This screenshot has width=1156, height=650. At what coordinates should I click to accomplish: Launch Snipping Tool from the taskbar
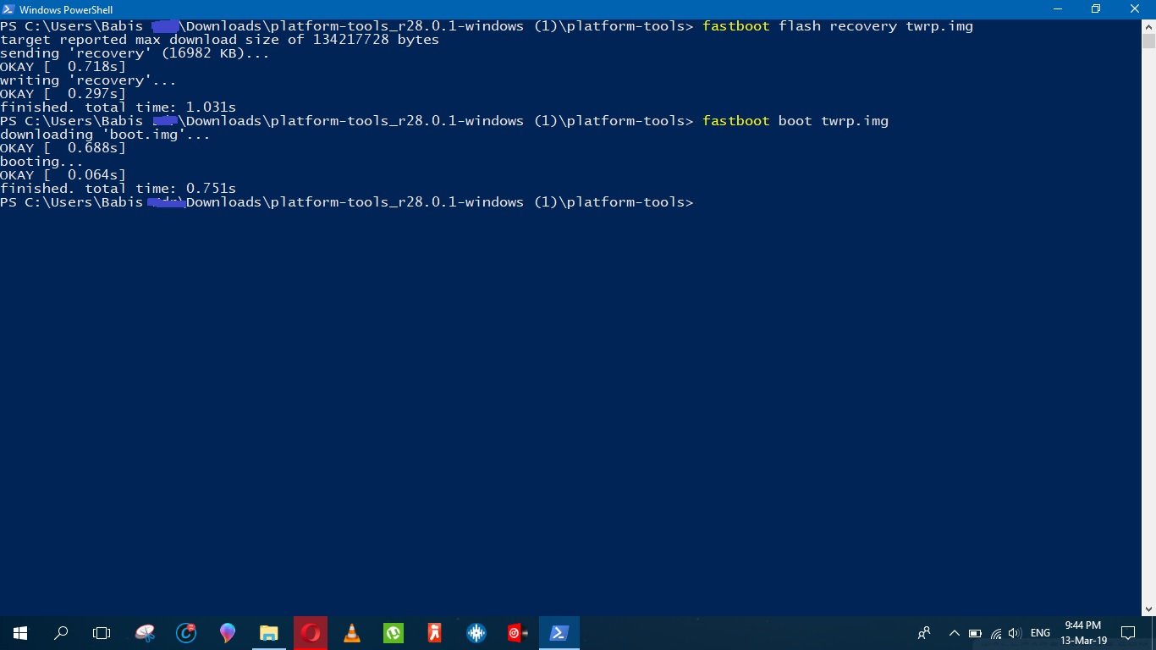pyautogui.click(x=145, y=633)
